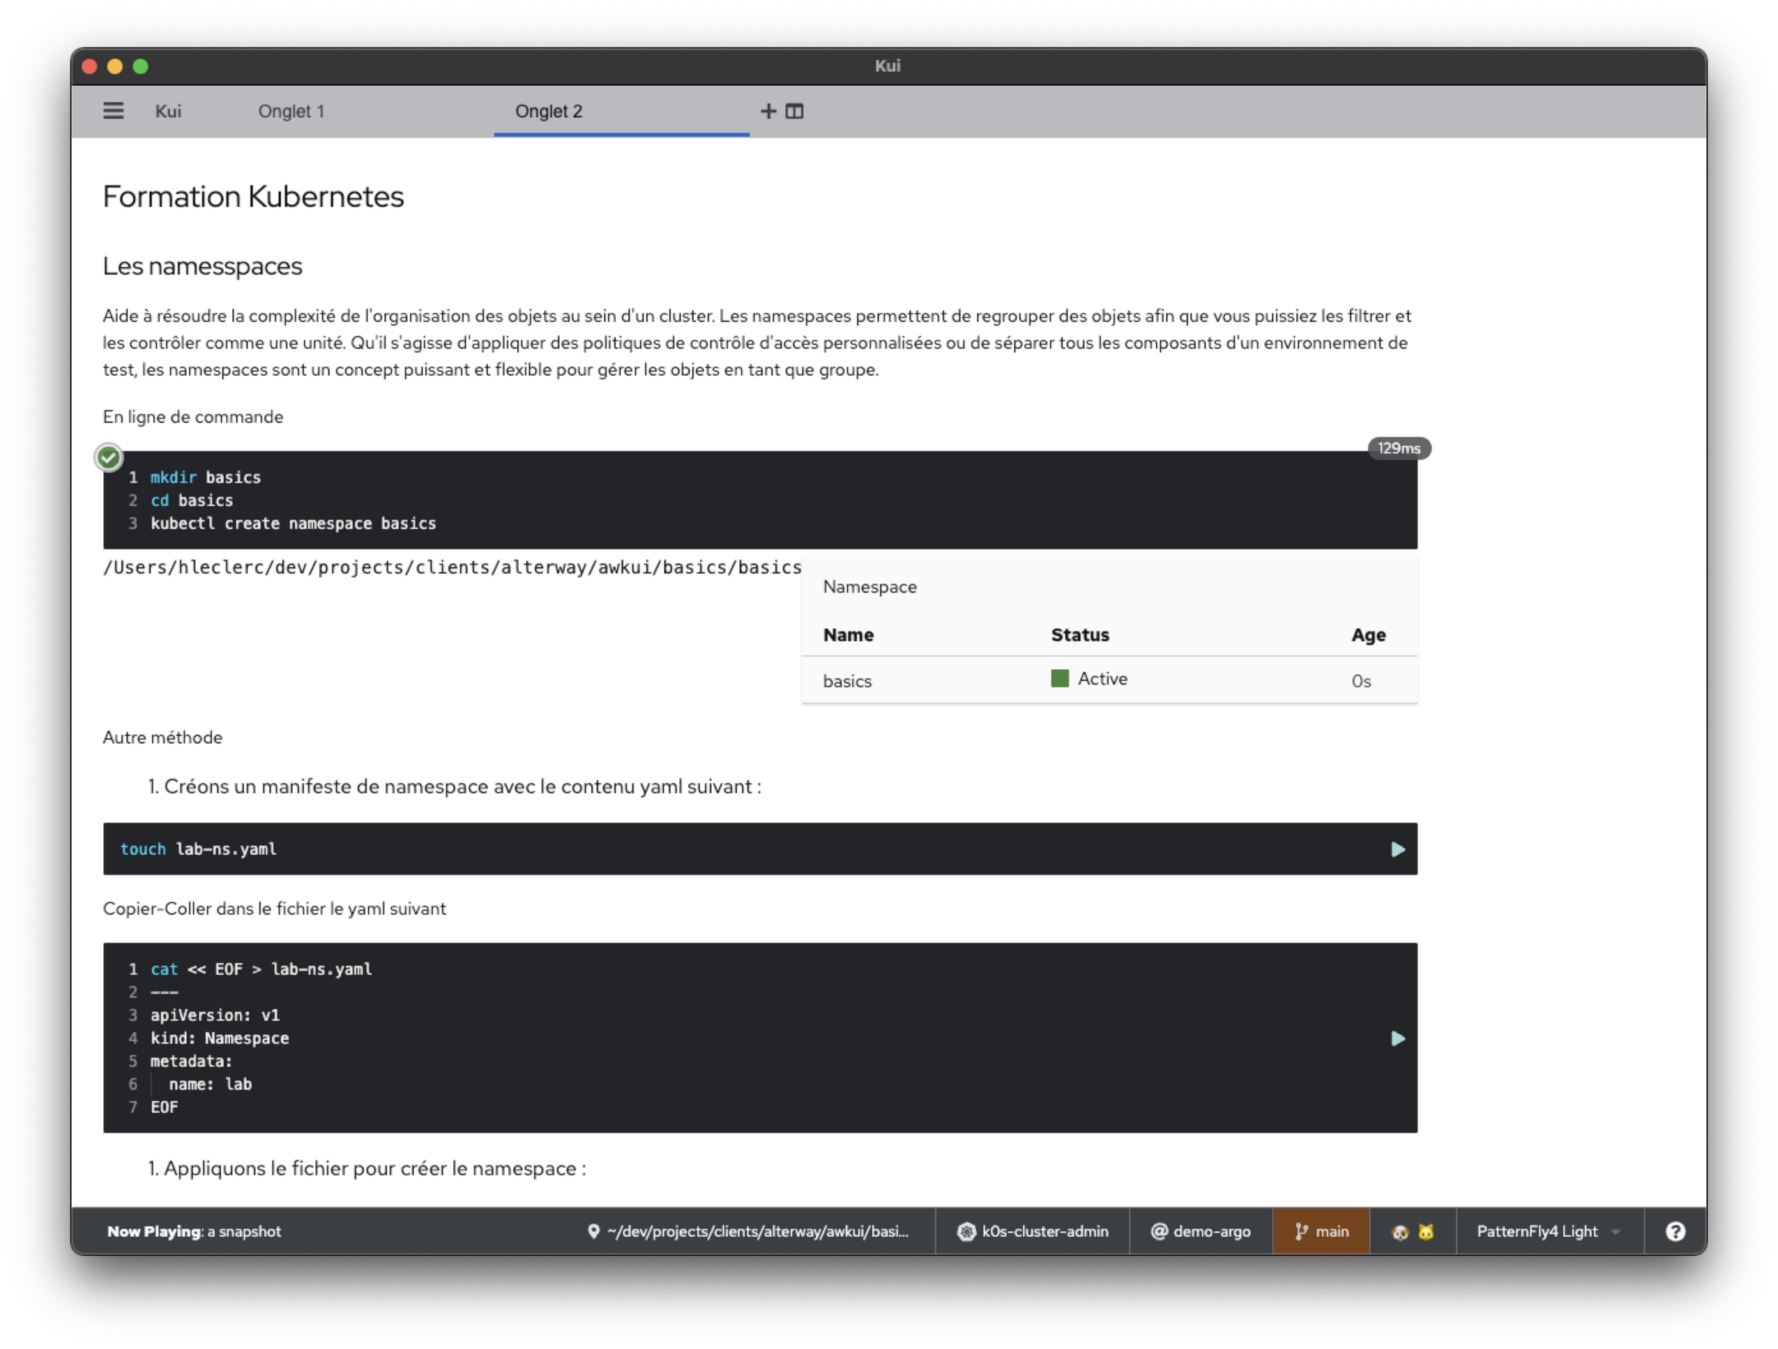Switch to the Onglet 1 tab

291,111
